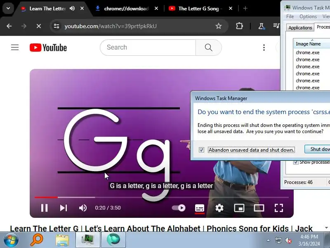This screenshot has width=330, height=248.
Task: Sort by Image Name column header
Action: coord(312,44)
